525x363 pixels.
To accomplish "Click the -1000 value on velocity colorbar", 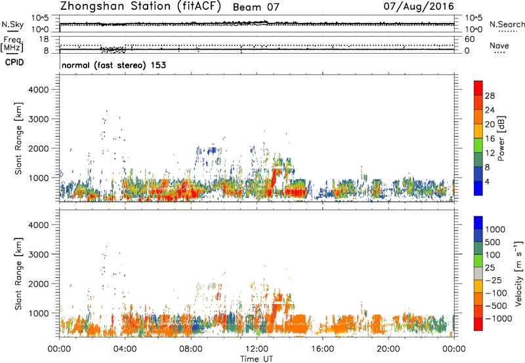I will (499, 318).
